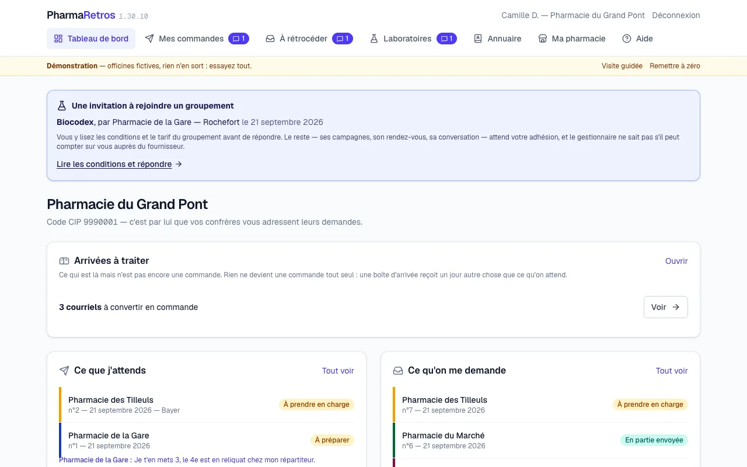Click the message badge on Mes commandes

click(x=239, y=39)
